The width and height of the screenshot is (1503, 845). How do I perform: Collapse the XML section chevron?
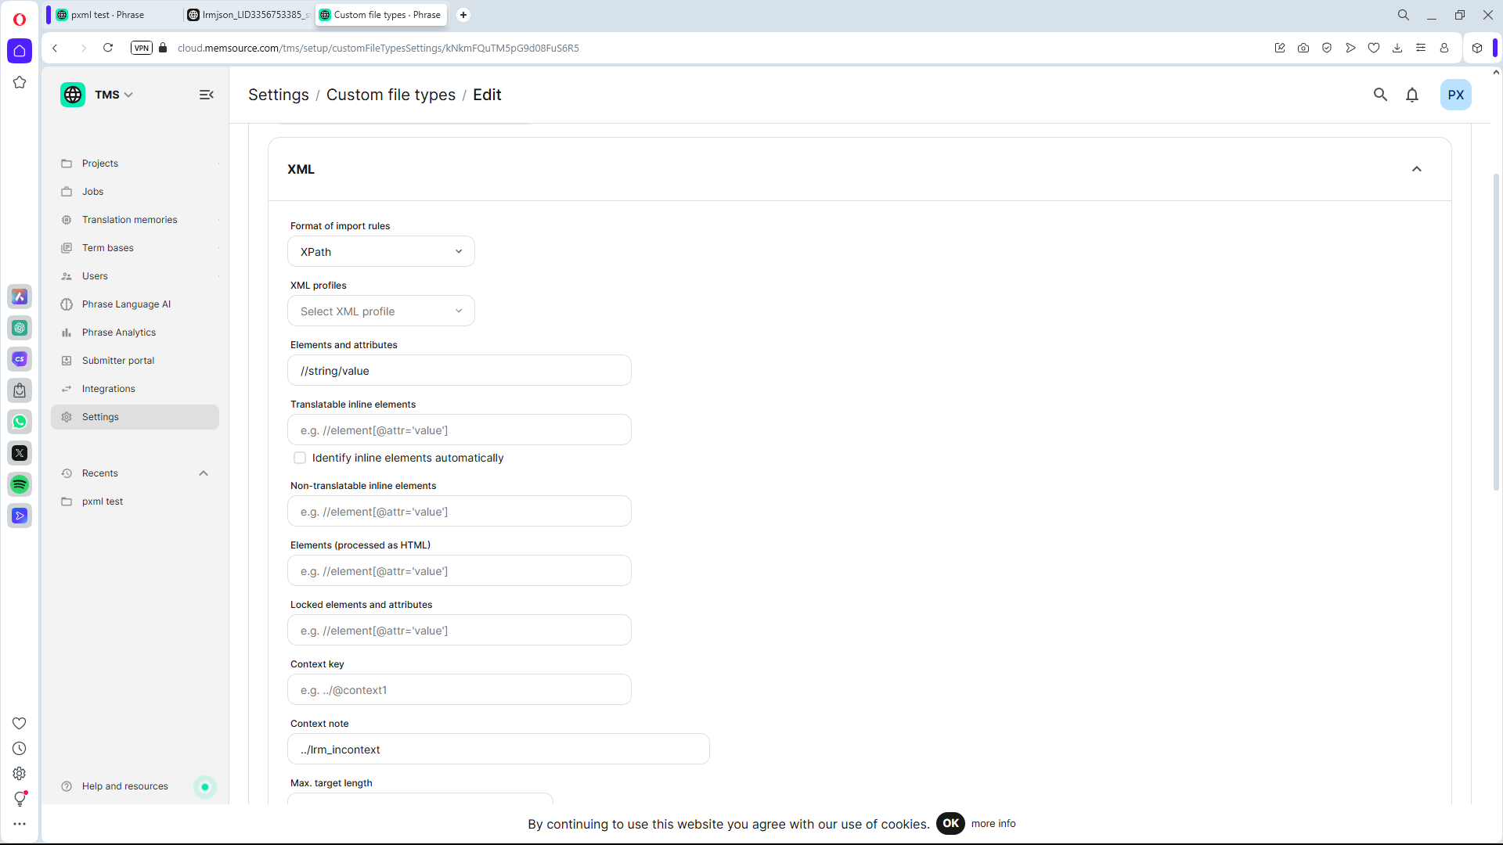click(x=1416, y=169)
